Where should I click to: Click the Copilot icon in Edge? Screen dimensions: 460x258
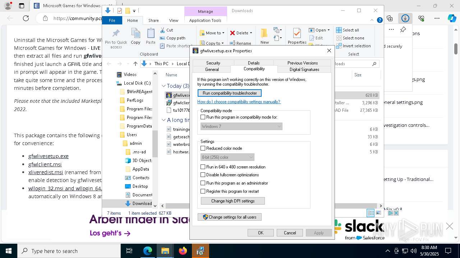[x=452, y=18]
